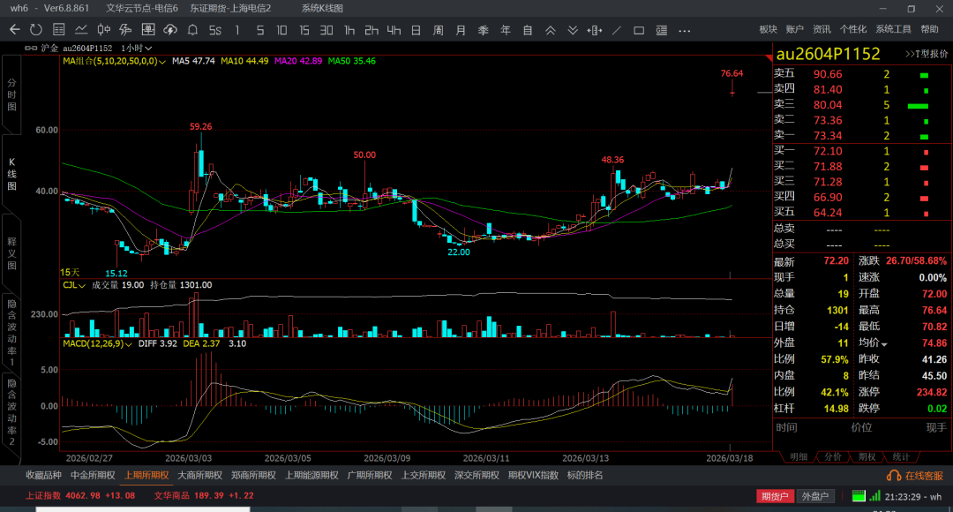Select the line drawing tool icon
This screenshot has height=512, width=953.
pyautogui.click(x=616, y=30)
